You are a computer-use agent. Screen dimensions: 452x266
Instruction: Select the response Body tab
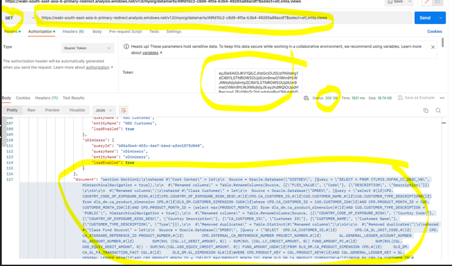pos(7,98)
